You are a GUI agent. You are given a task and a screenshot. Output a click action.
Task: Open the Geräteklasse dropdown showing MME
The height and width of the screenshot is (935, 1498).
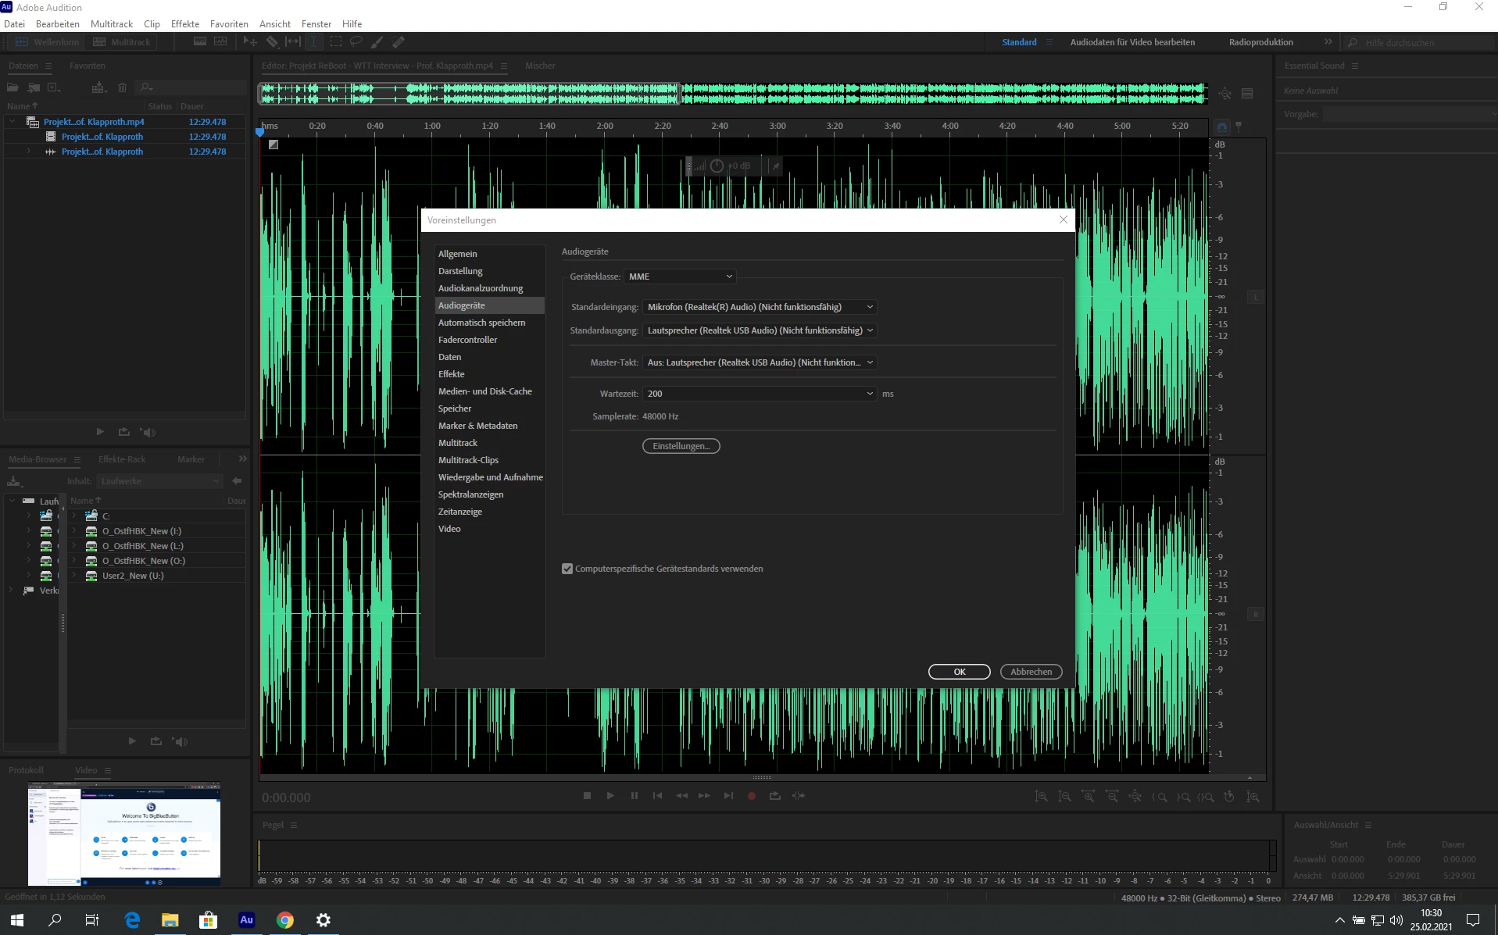click(679, 277)
